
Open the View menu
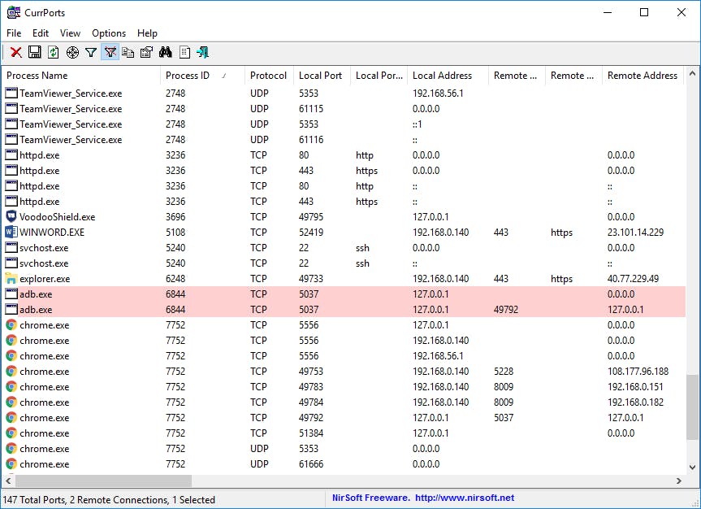pyautogui.click(x=70, y=33)
